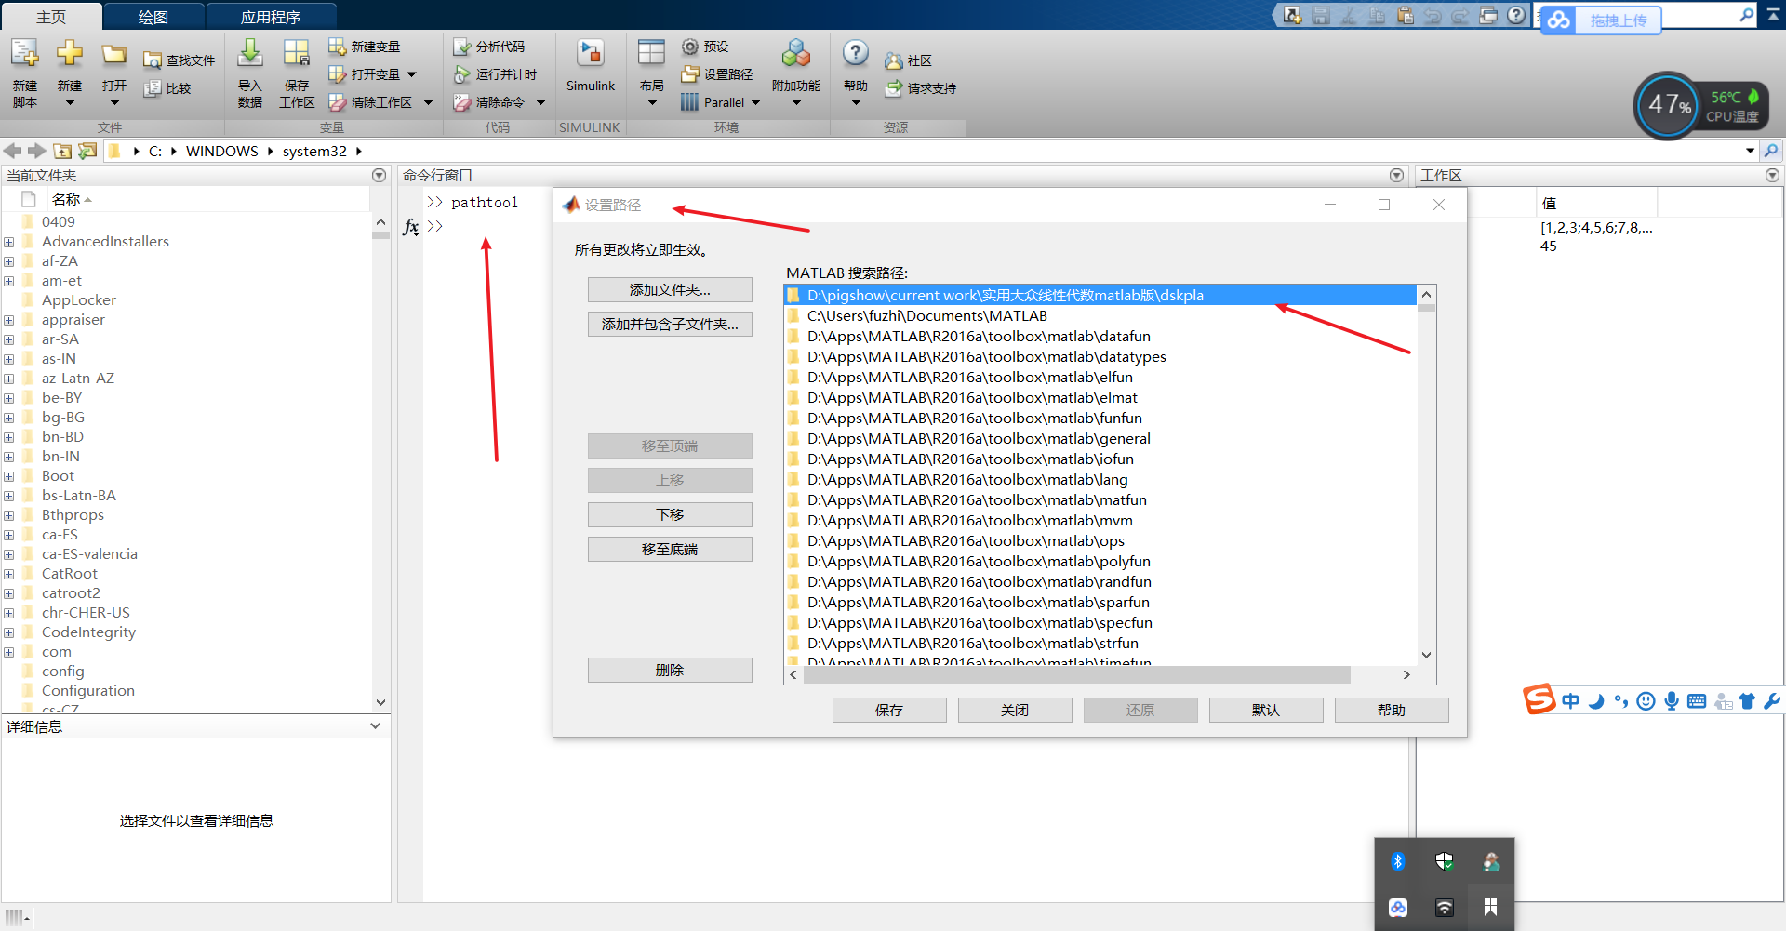Screen dimensions: 1786x931
Task: Click the 社区 (Community) icon
Action: point(909,60)
